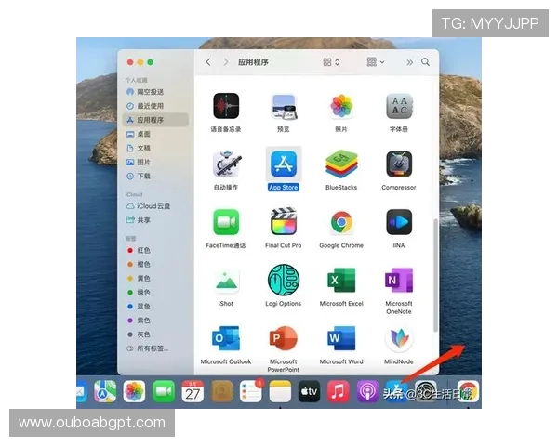Viewport: 558px width, 446px height.
Task: Select 桌面 (Desktop) in the sidebar
Action: (143, 134)
